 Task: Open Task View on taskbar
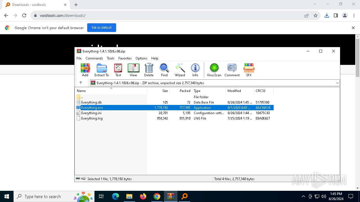click(x=101, y=196)
